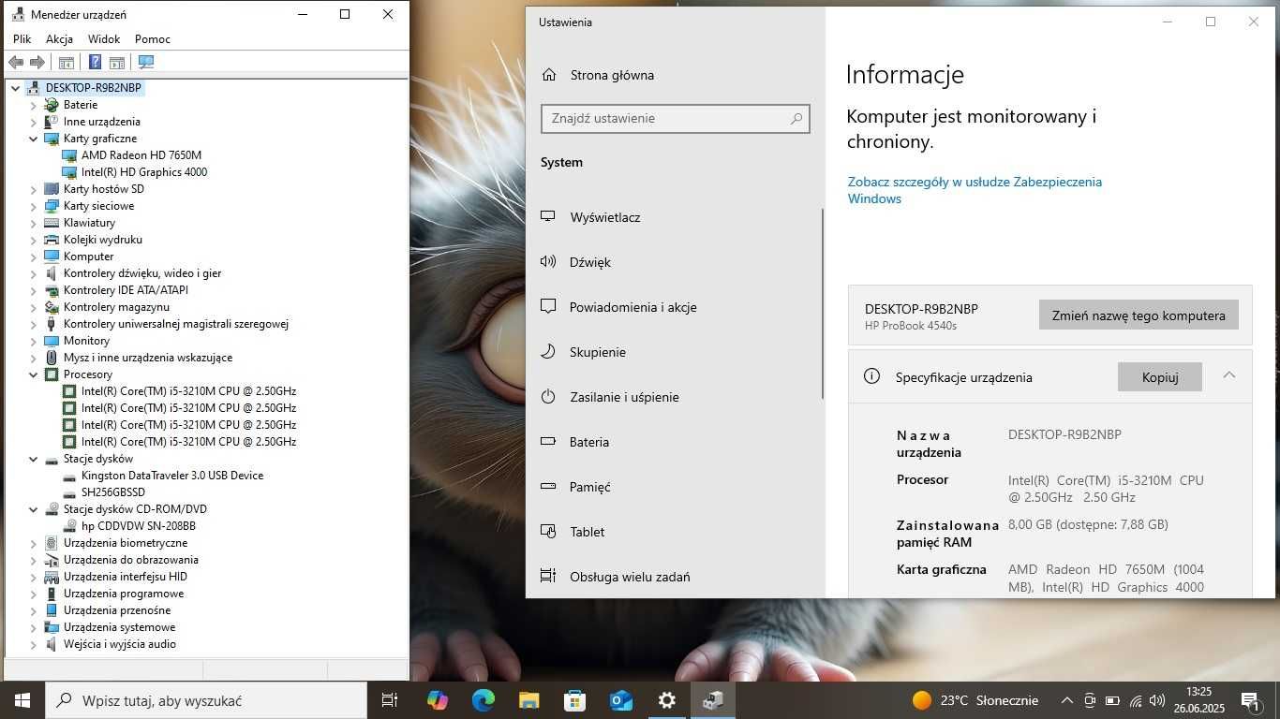Expand the Baterie node

[34, 105]
